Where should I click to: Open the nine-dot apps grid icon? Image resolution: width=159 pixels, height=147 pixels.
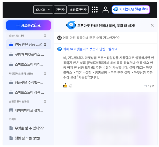click(94, 10)
